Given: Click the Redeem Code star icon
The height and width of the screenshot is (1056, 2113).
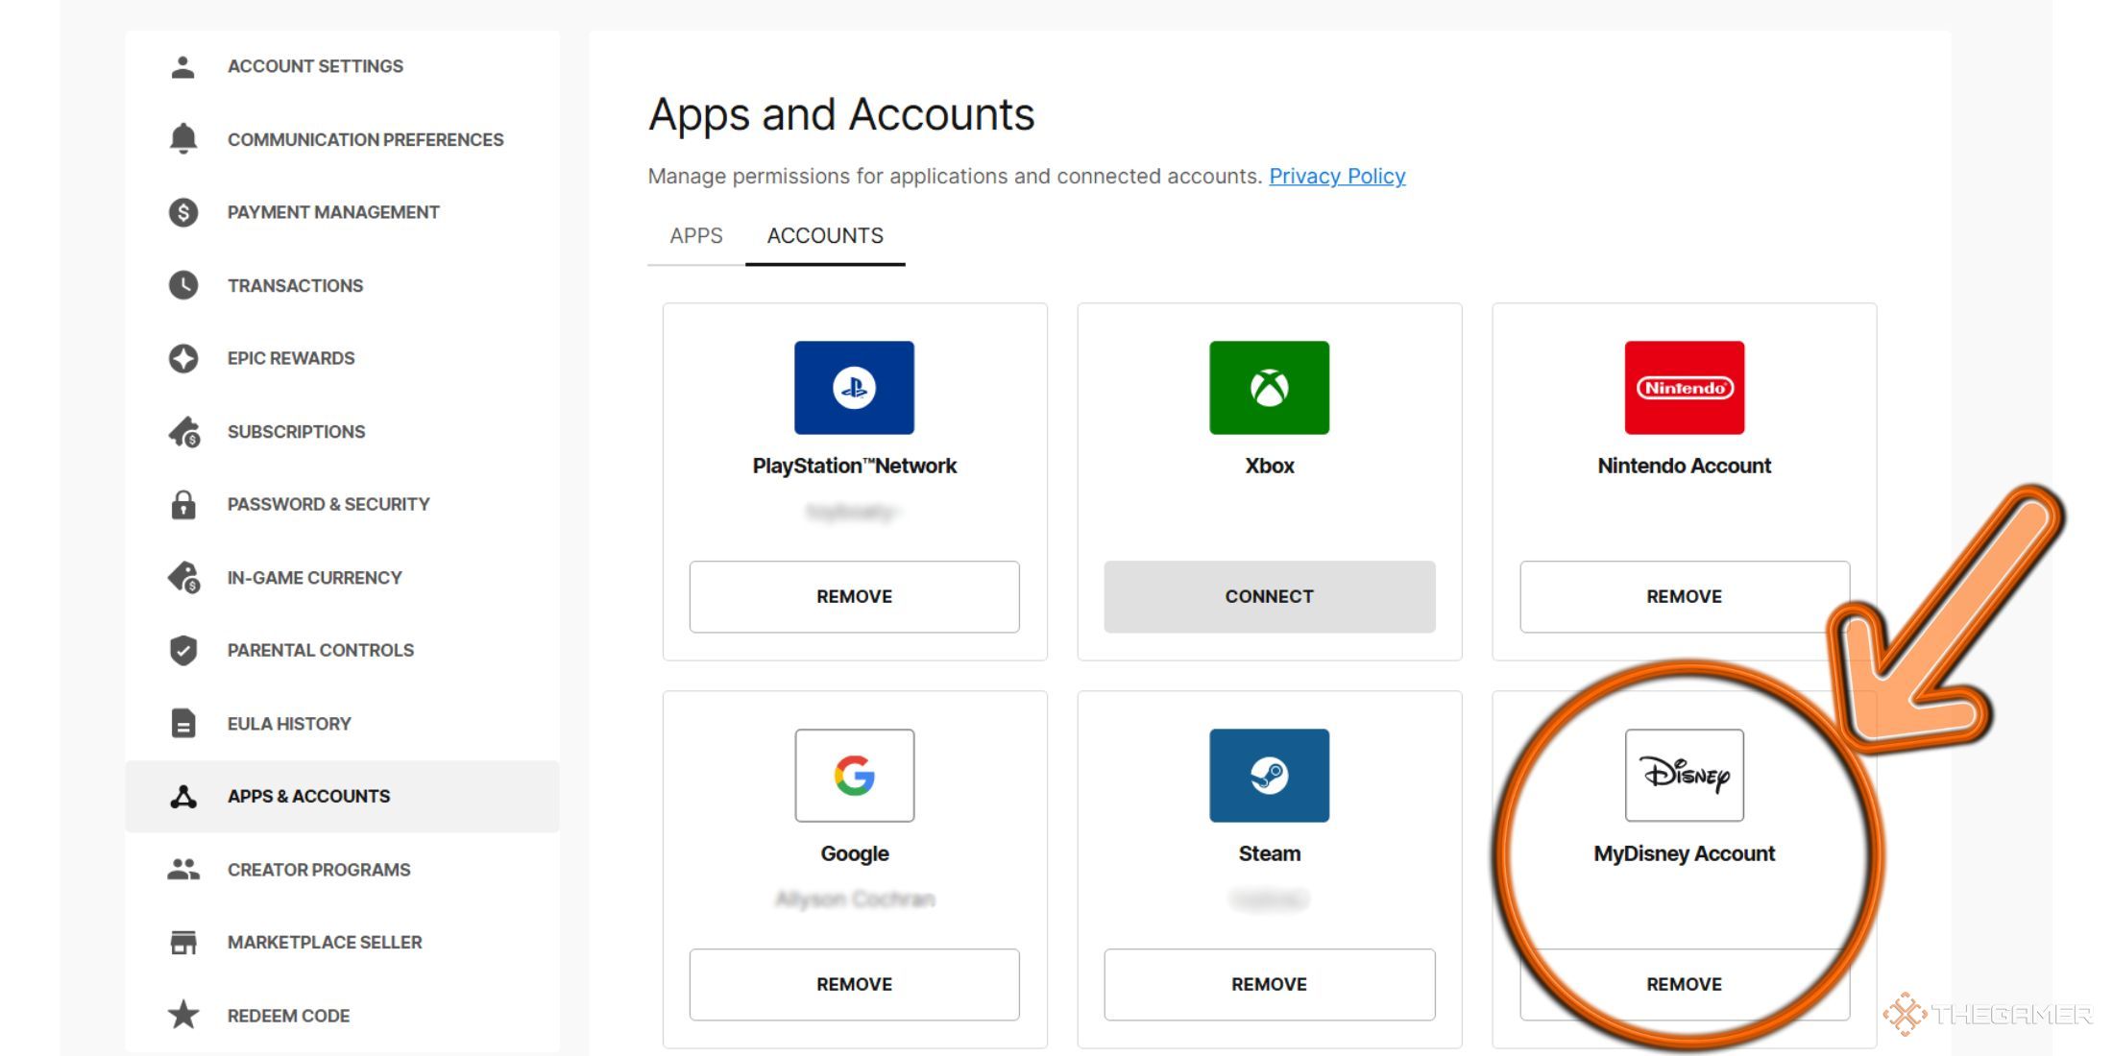Looking at the screenshot, I should [x=182, y=1015].
